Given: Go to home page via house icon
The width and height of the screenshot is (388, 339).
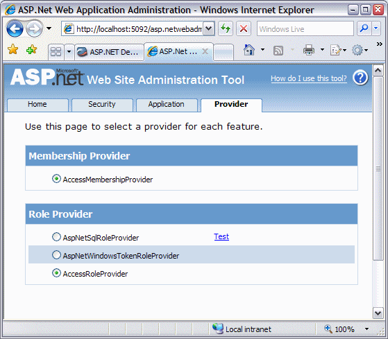Looking at the screenshot, I should coord(249,50).
